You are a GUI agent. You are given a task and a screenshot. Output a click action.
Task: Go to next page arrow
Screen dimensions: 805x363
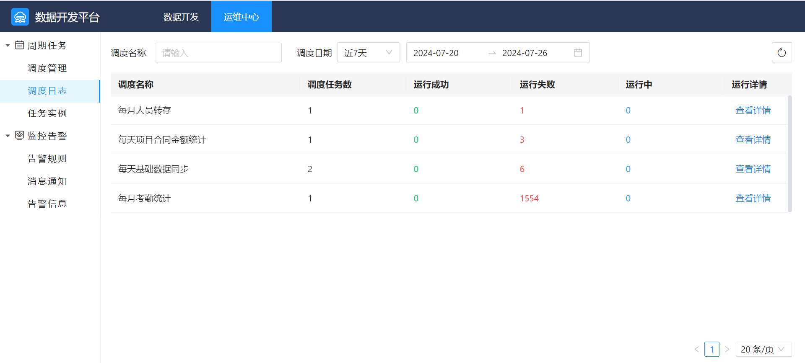727,349
